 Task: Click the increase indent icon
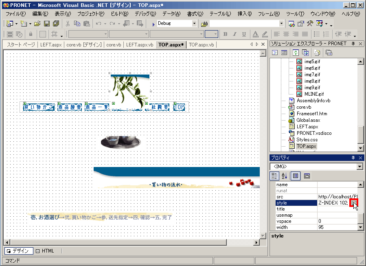[348, 34]
